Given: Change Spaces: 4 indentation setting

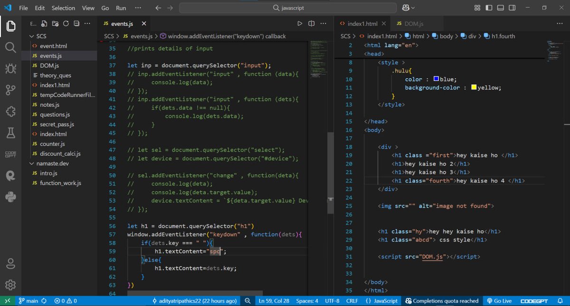Looking at the screenshot, I should 307,301.
